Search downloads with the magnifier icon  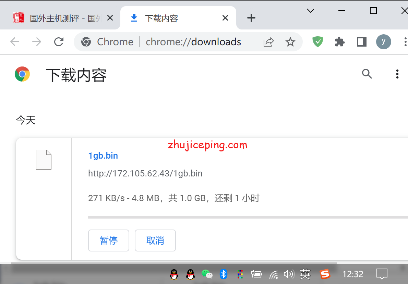[x=367, y=74]
